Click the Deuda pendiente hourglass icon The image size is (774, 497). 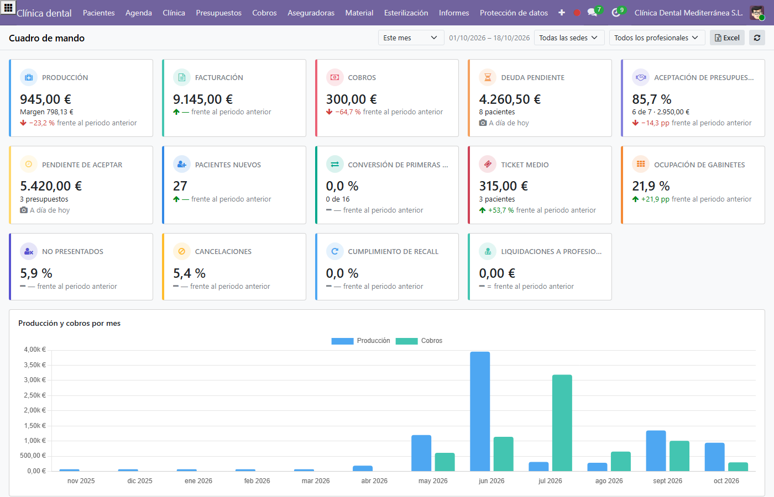488,77
